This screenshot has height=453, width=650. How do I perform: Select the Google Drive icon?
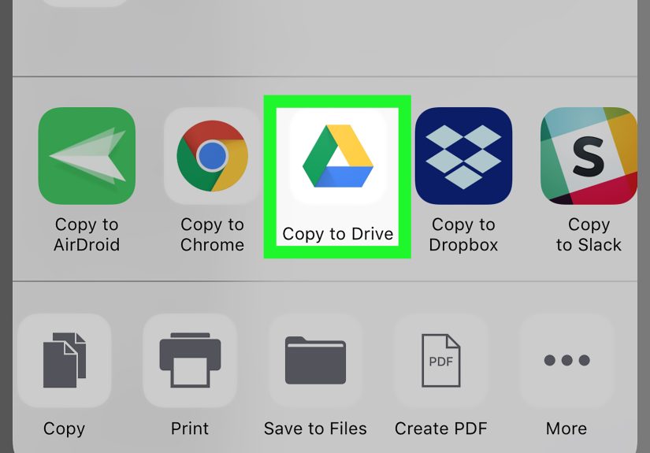tap(338, 156)
